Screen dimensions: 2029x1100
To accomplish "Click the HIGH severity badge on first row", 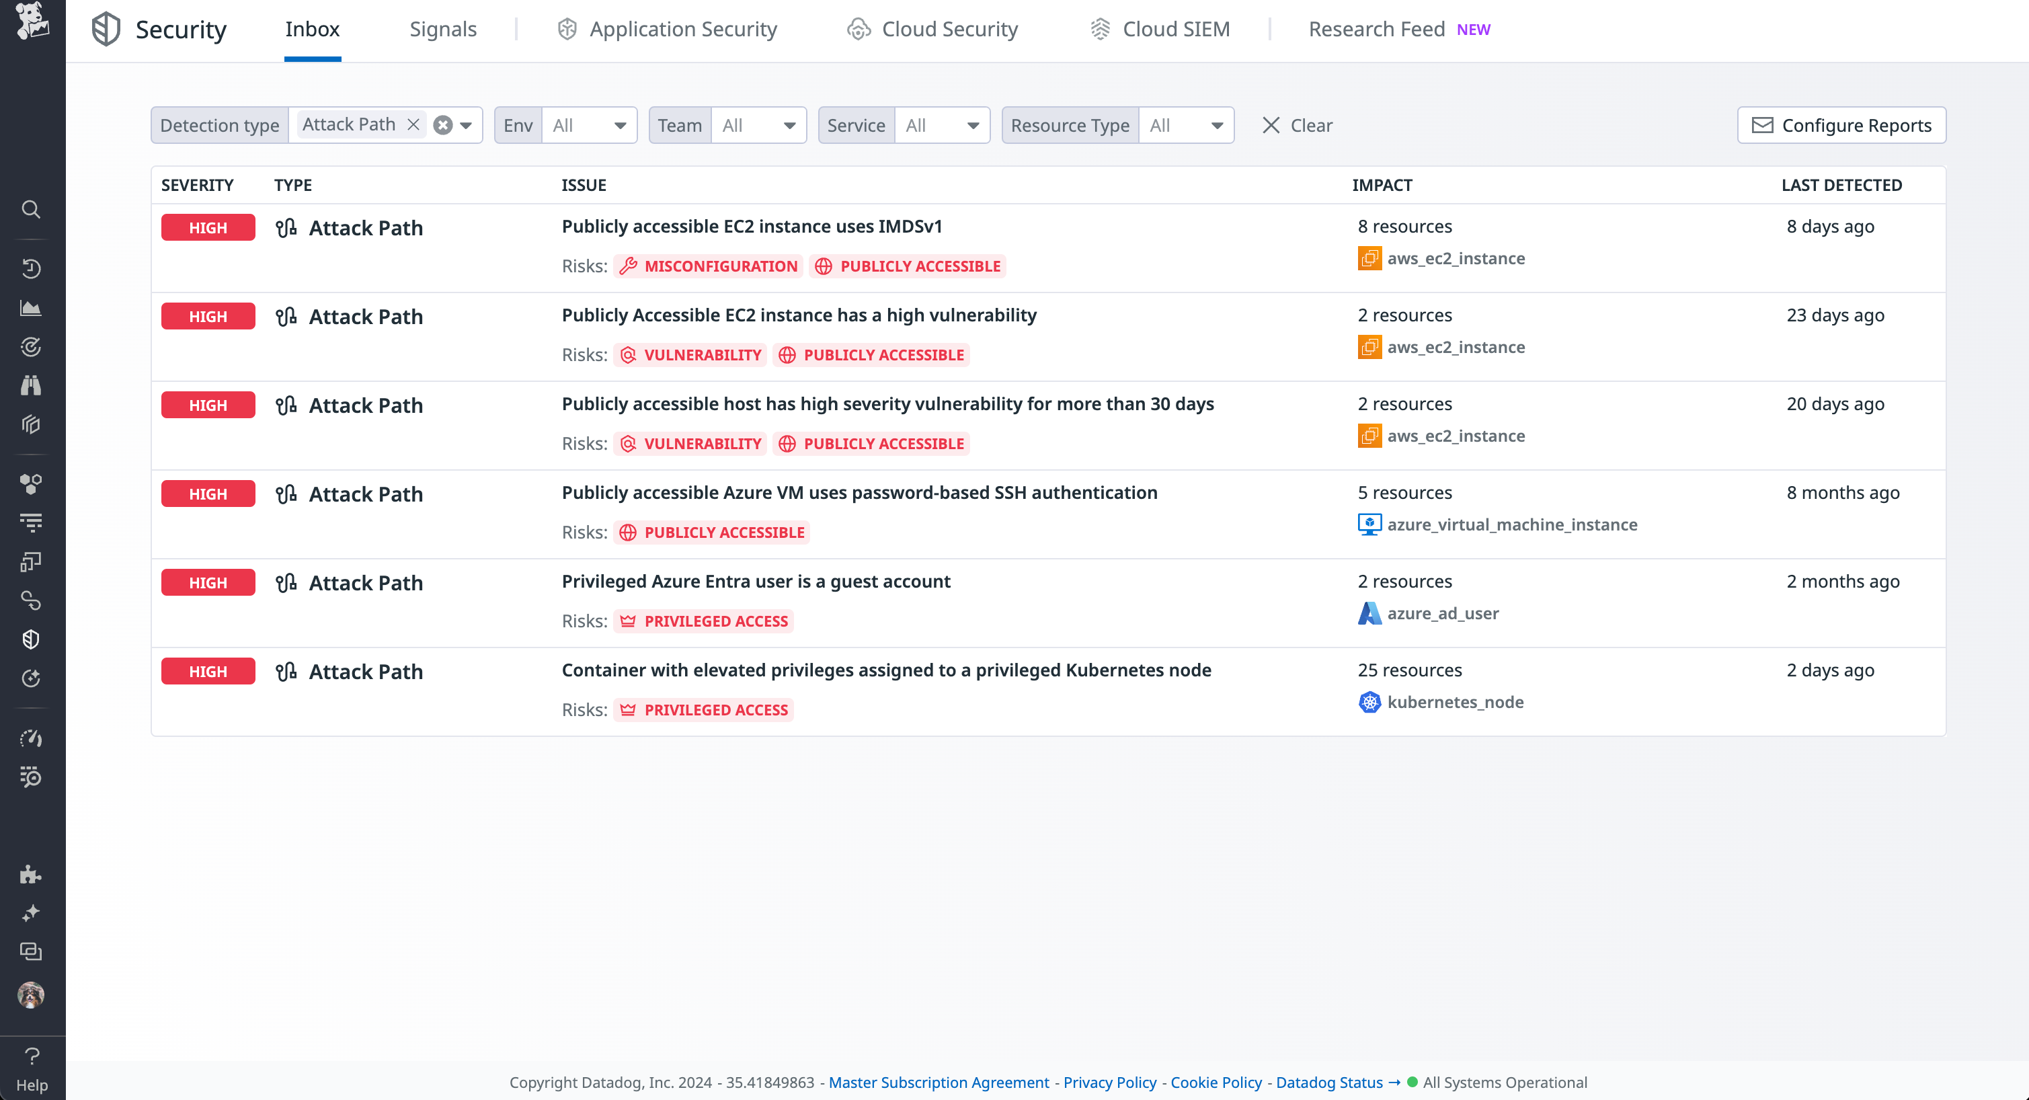I will coord(207,227).
